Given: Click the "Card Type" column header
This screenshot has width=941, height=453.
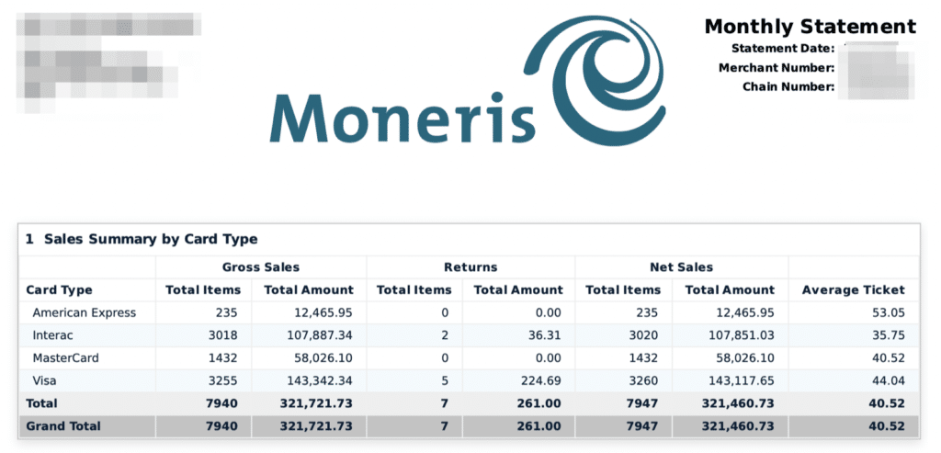Looking at the screenshot, I should (x=59, y=290).
